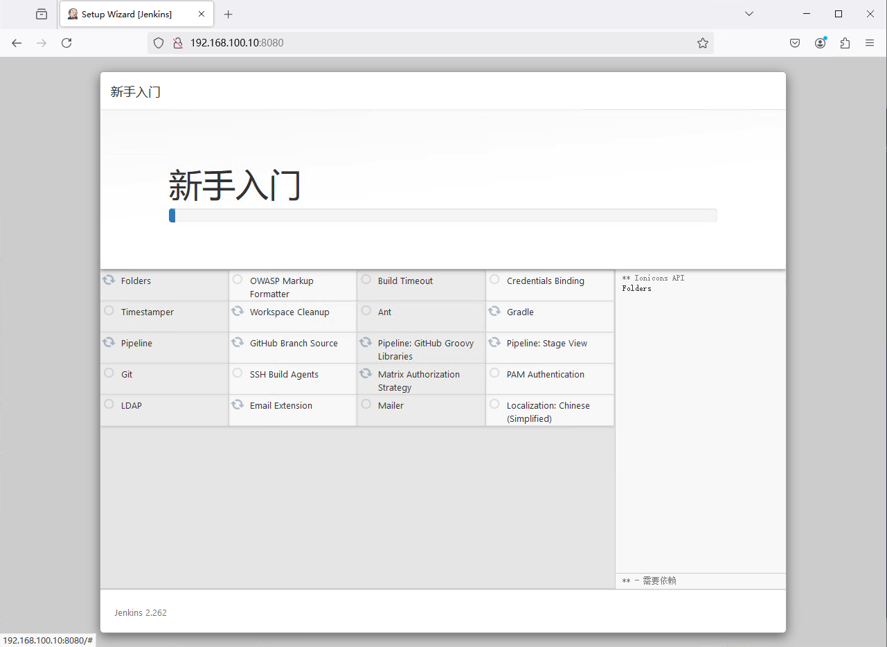
Task: Click the Matrix Authorization Strategy spinner icon
Action: [366, 373]
